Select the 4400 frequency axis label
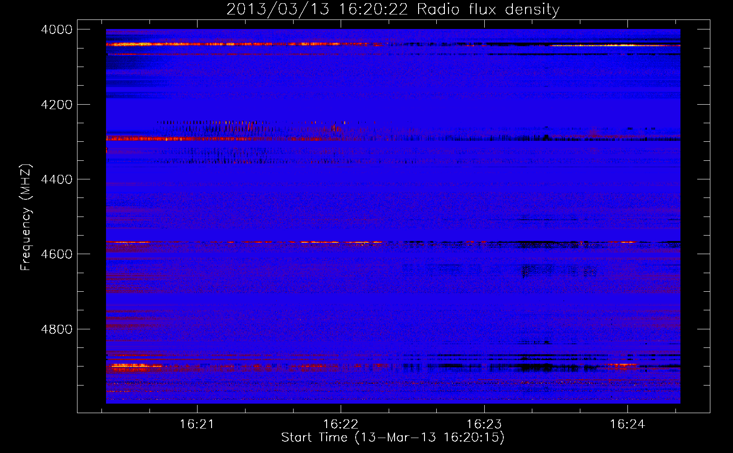 coord(57,179)
